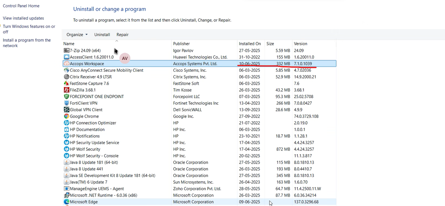This screenshot has height=206, width=445.
Task: Click the HP Security Update Service icon
Action: (x=66, y=143)
